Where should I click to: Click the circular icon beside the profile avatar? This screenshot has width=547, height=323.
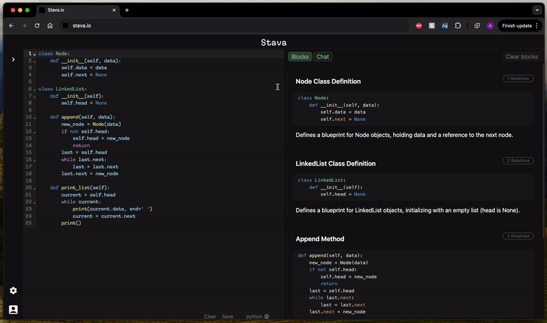pyautogui.click(x=477, y=25)
